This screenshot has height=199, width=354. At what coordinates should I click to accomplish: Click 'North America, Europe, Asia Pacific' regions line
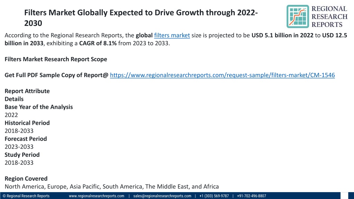[112, 187]
